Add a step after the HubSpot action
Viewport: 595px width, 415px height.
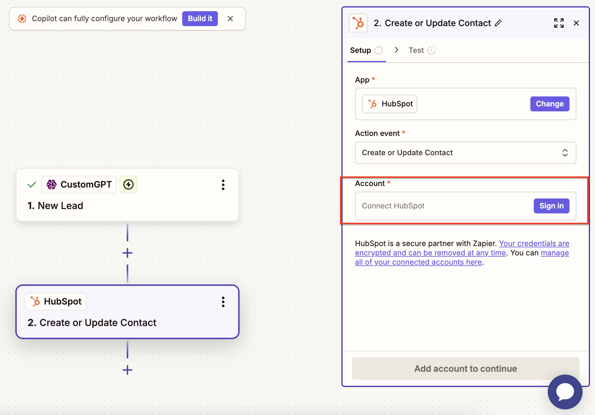(127, 370)
